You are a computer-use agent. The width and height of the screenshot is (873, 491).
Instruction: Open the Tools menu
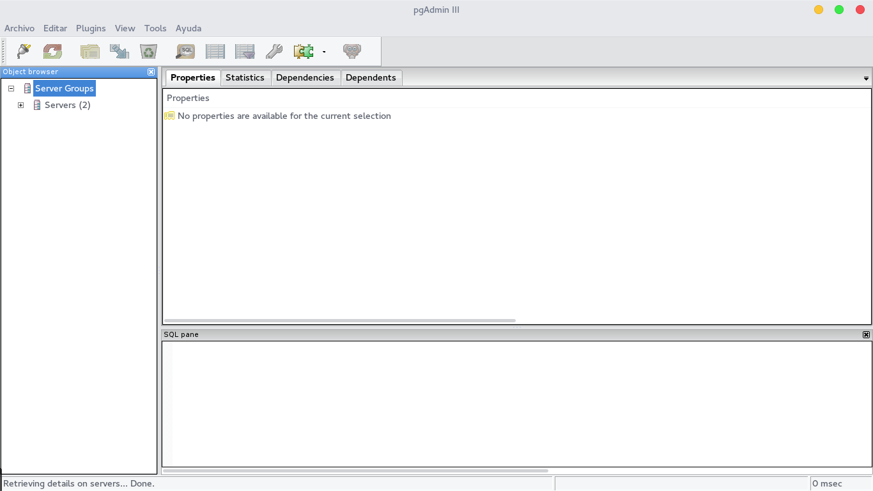pyautogui.click(x=155, y=28)
